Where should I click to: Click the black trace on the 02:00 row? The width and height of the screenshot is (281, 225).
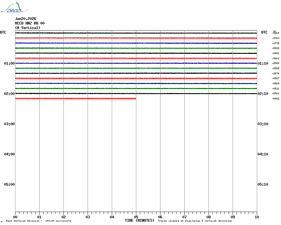pos(136,93)
